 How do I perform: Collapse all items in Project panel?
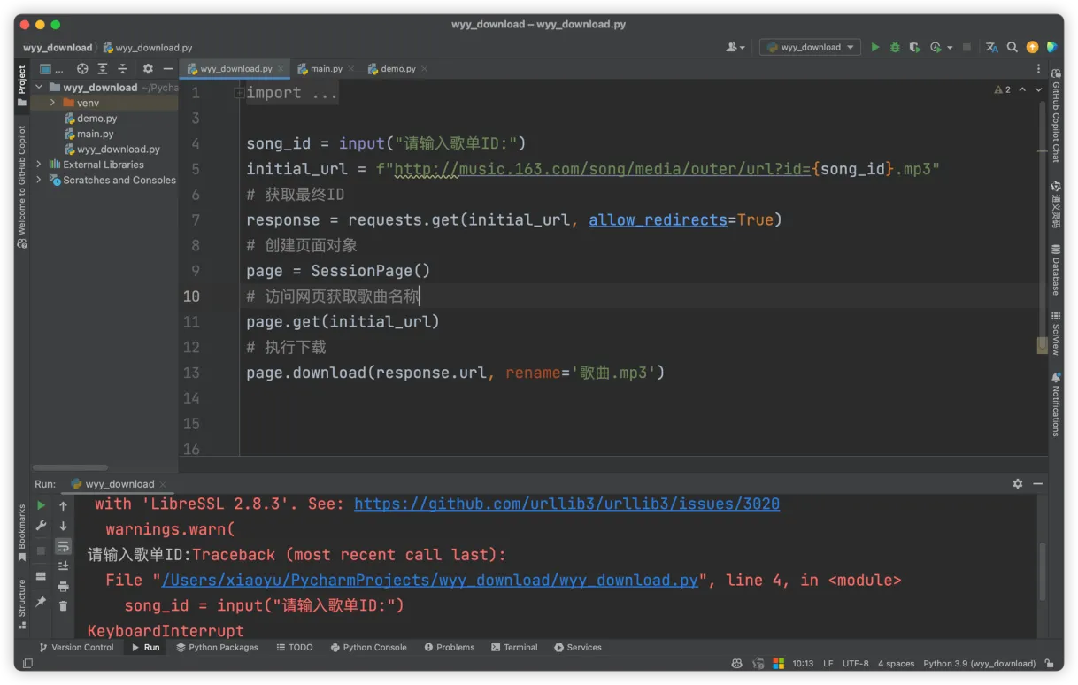coord(122,69)
